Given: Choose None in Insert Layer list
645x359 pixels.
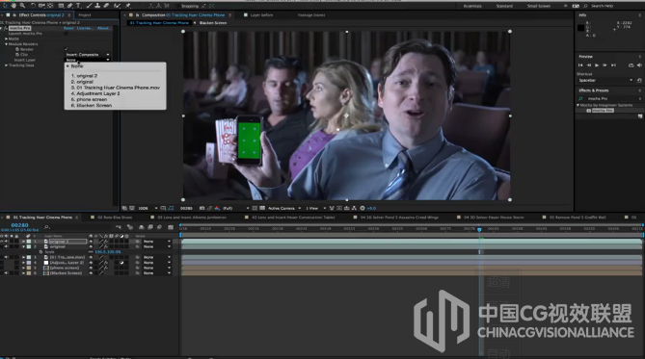Looking at the screenshot, I should tap(76, 66).
